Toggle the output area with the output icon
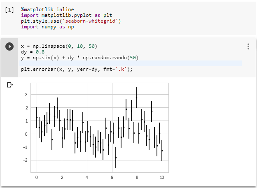 point(10,85)
